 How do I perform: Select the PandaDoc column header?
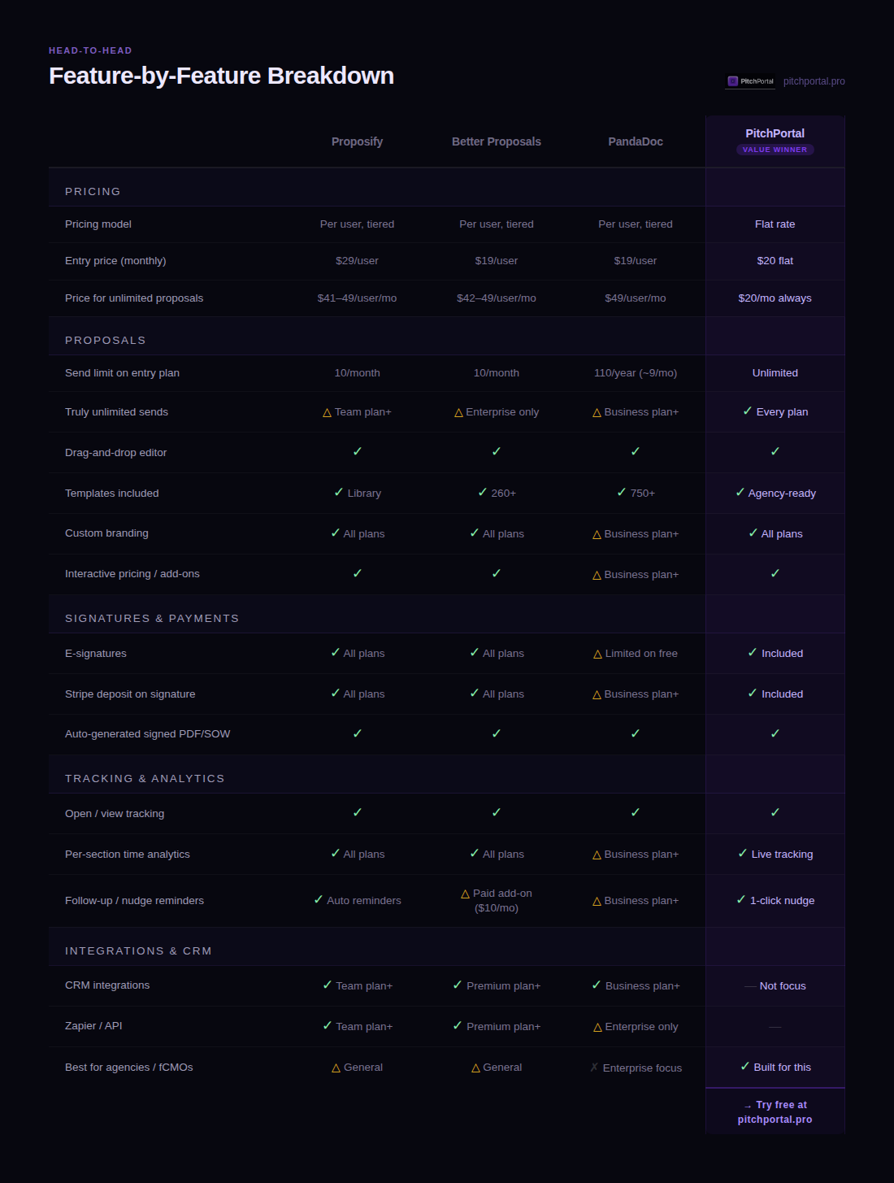click(636, 141)
